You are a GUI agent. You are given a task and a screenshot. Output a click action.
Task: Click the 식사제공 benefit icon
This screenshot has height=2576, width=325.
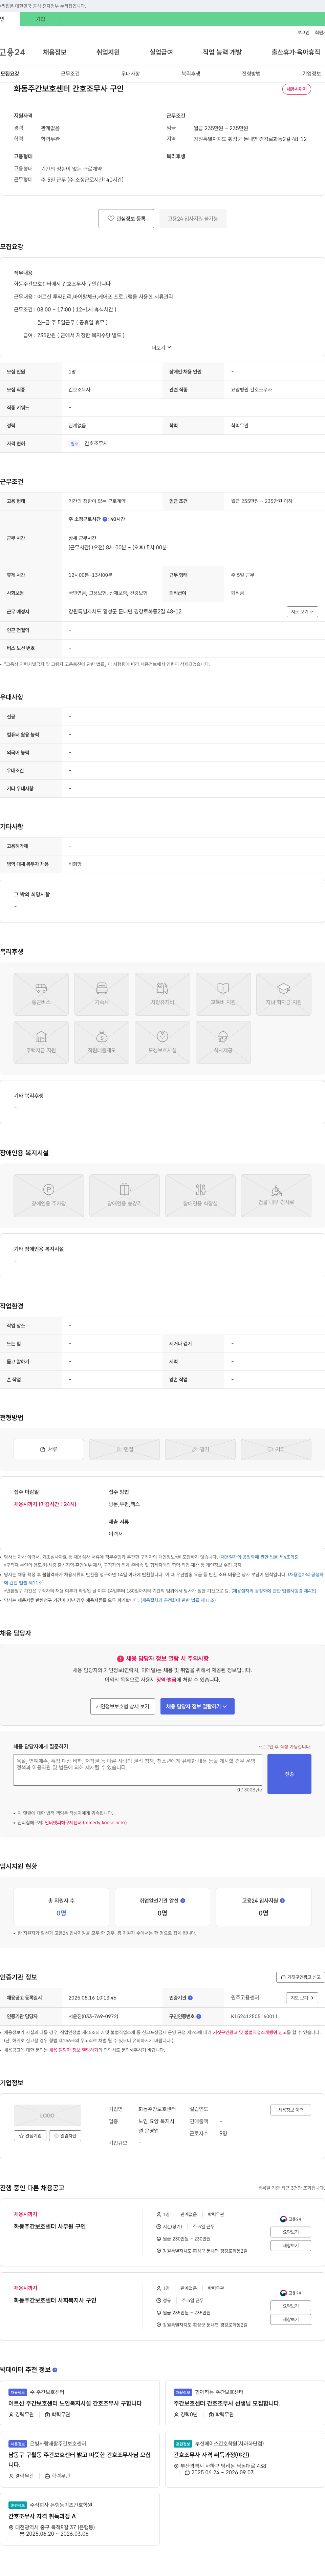pyautogui.click(x=223, y=1042)
